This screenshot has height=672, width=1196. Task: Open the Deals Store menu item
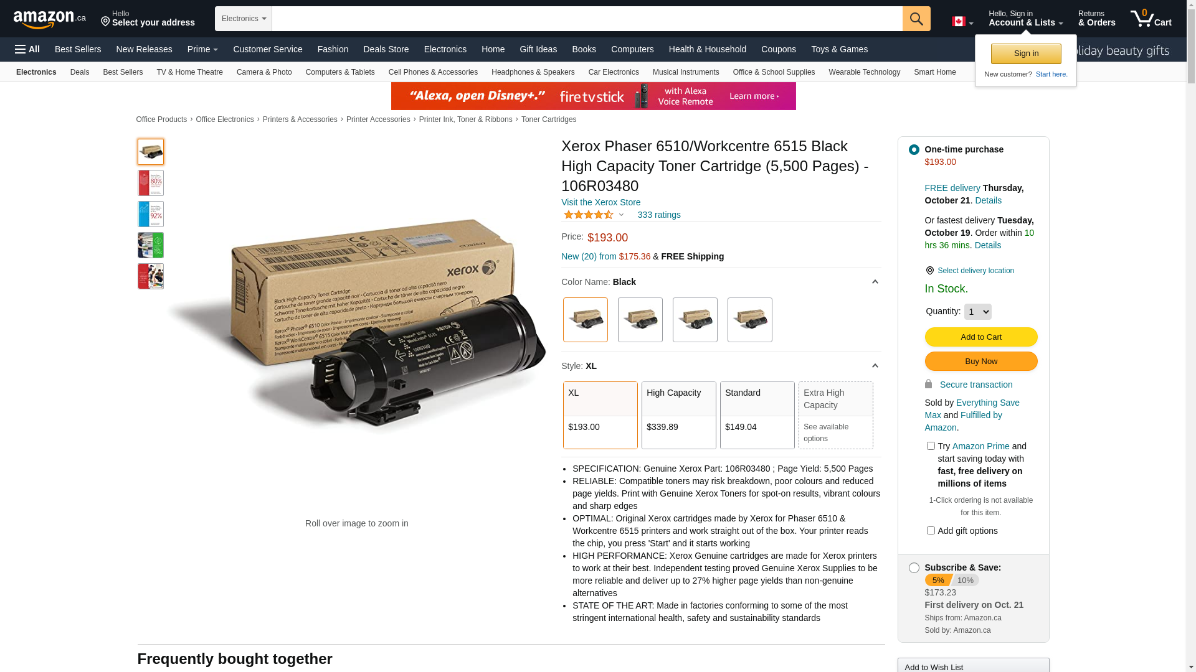pyautogui.click(x=386, y=49)
